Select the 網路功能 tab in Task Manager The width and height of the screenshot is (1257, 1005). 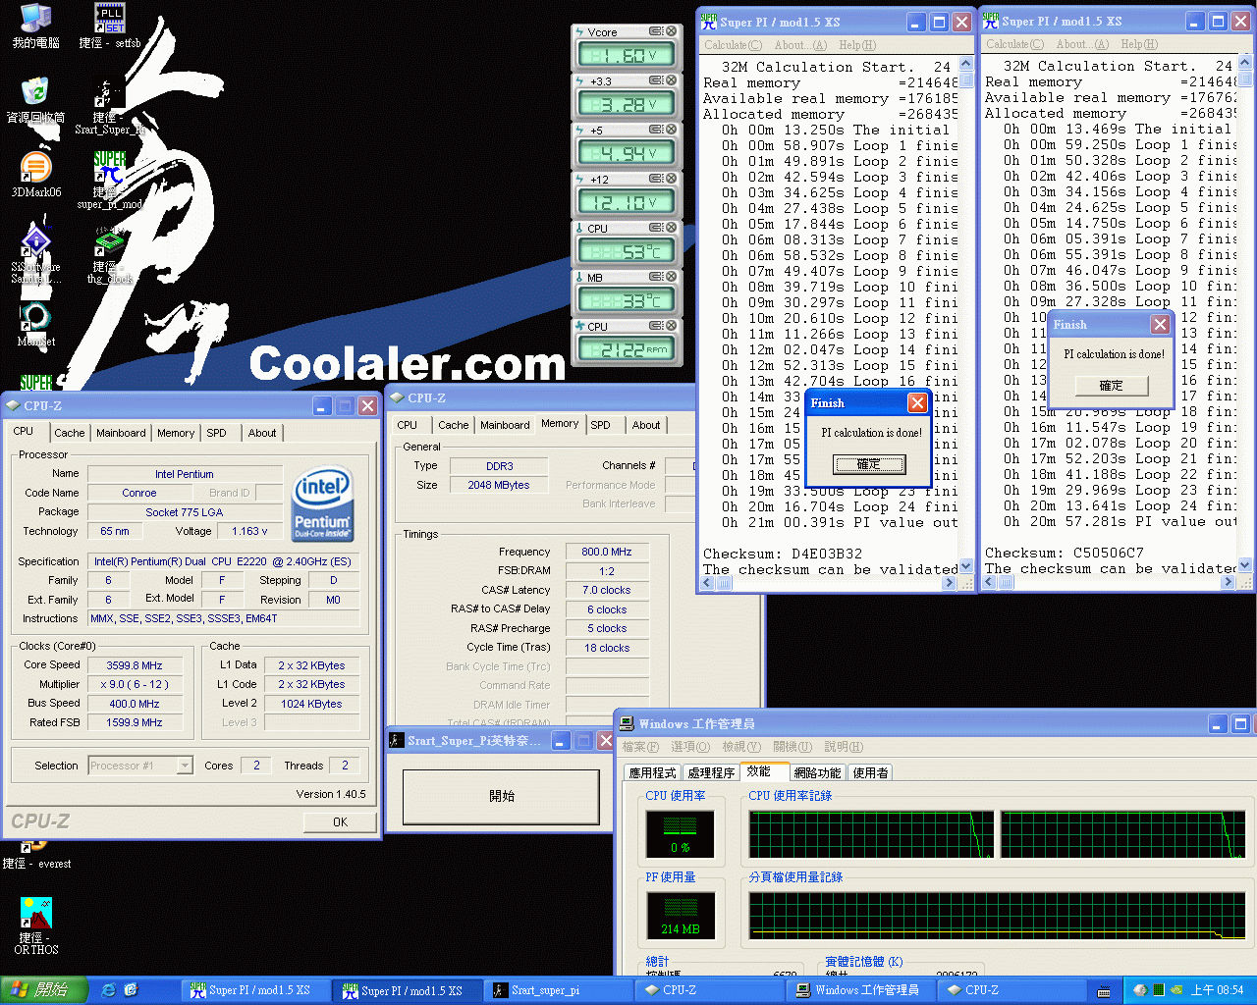pos(817,772)
